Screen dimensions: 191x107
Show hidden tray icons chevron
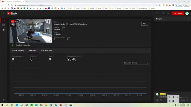[x=173, y=105]
